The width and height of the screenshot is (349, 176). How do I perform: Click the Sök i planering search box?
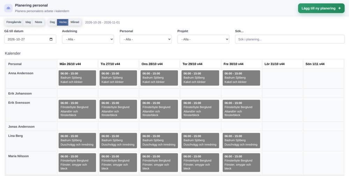pyautogui.click(x=290, y=39)
